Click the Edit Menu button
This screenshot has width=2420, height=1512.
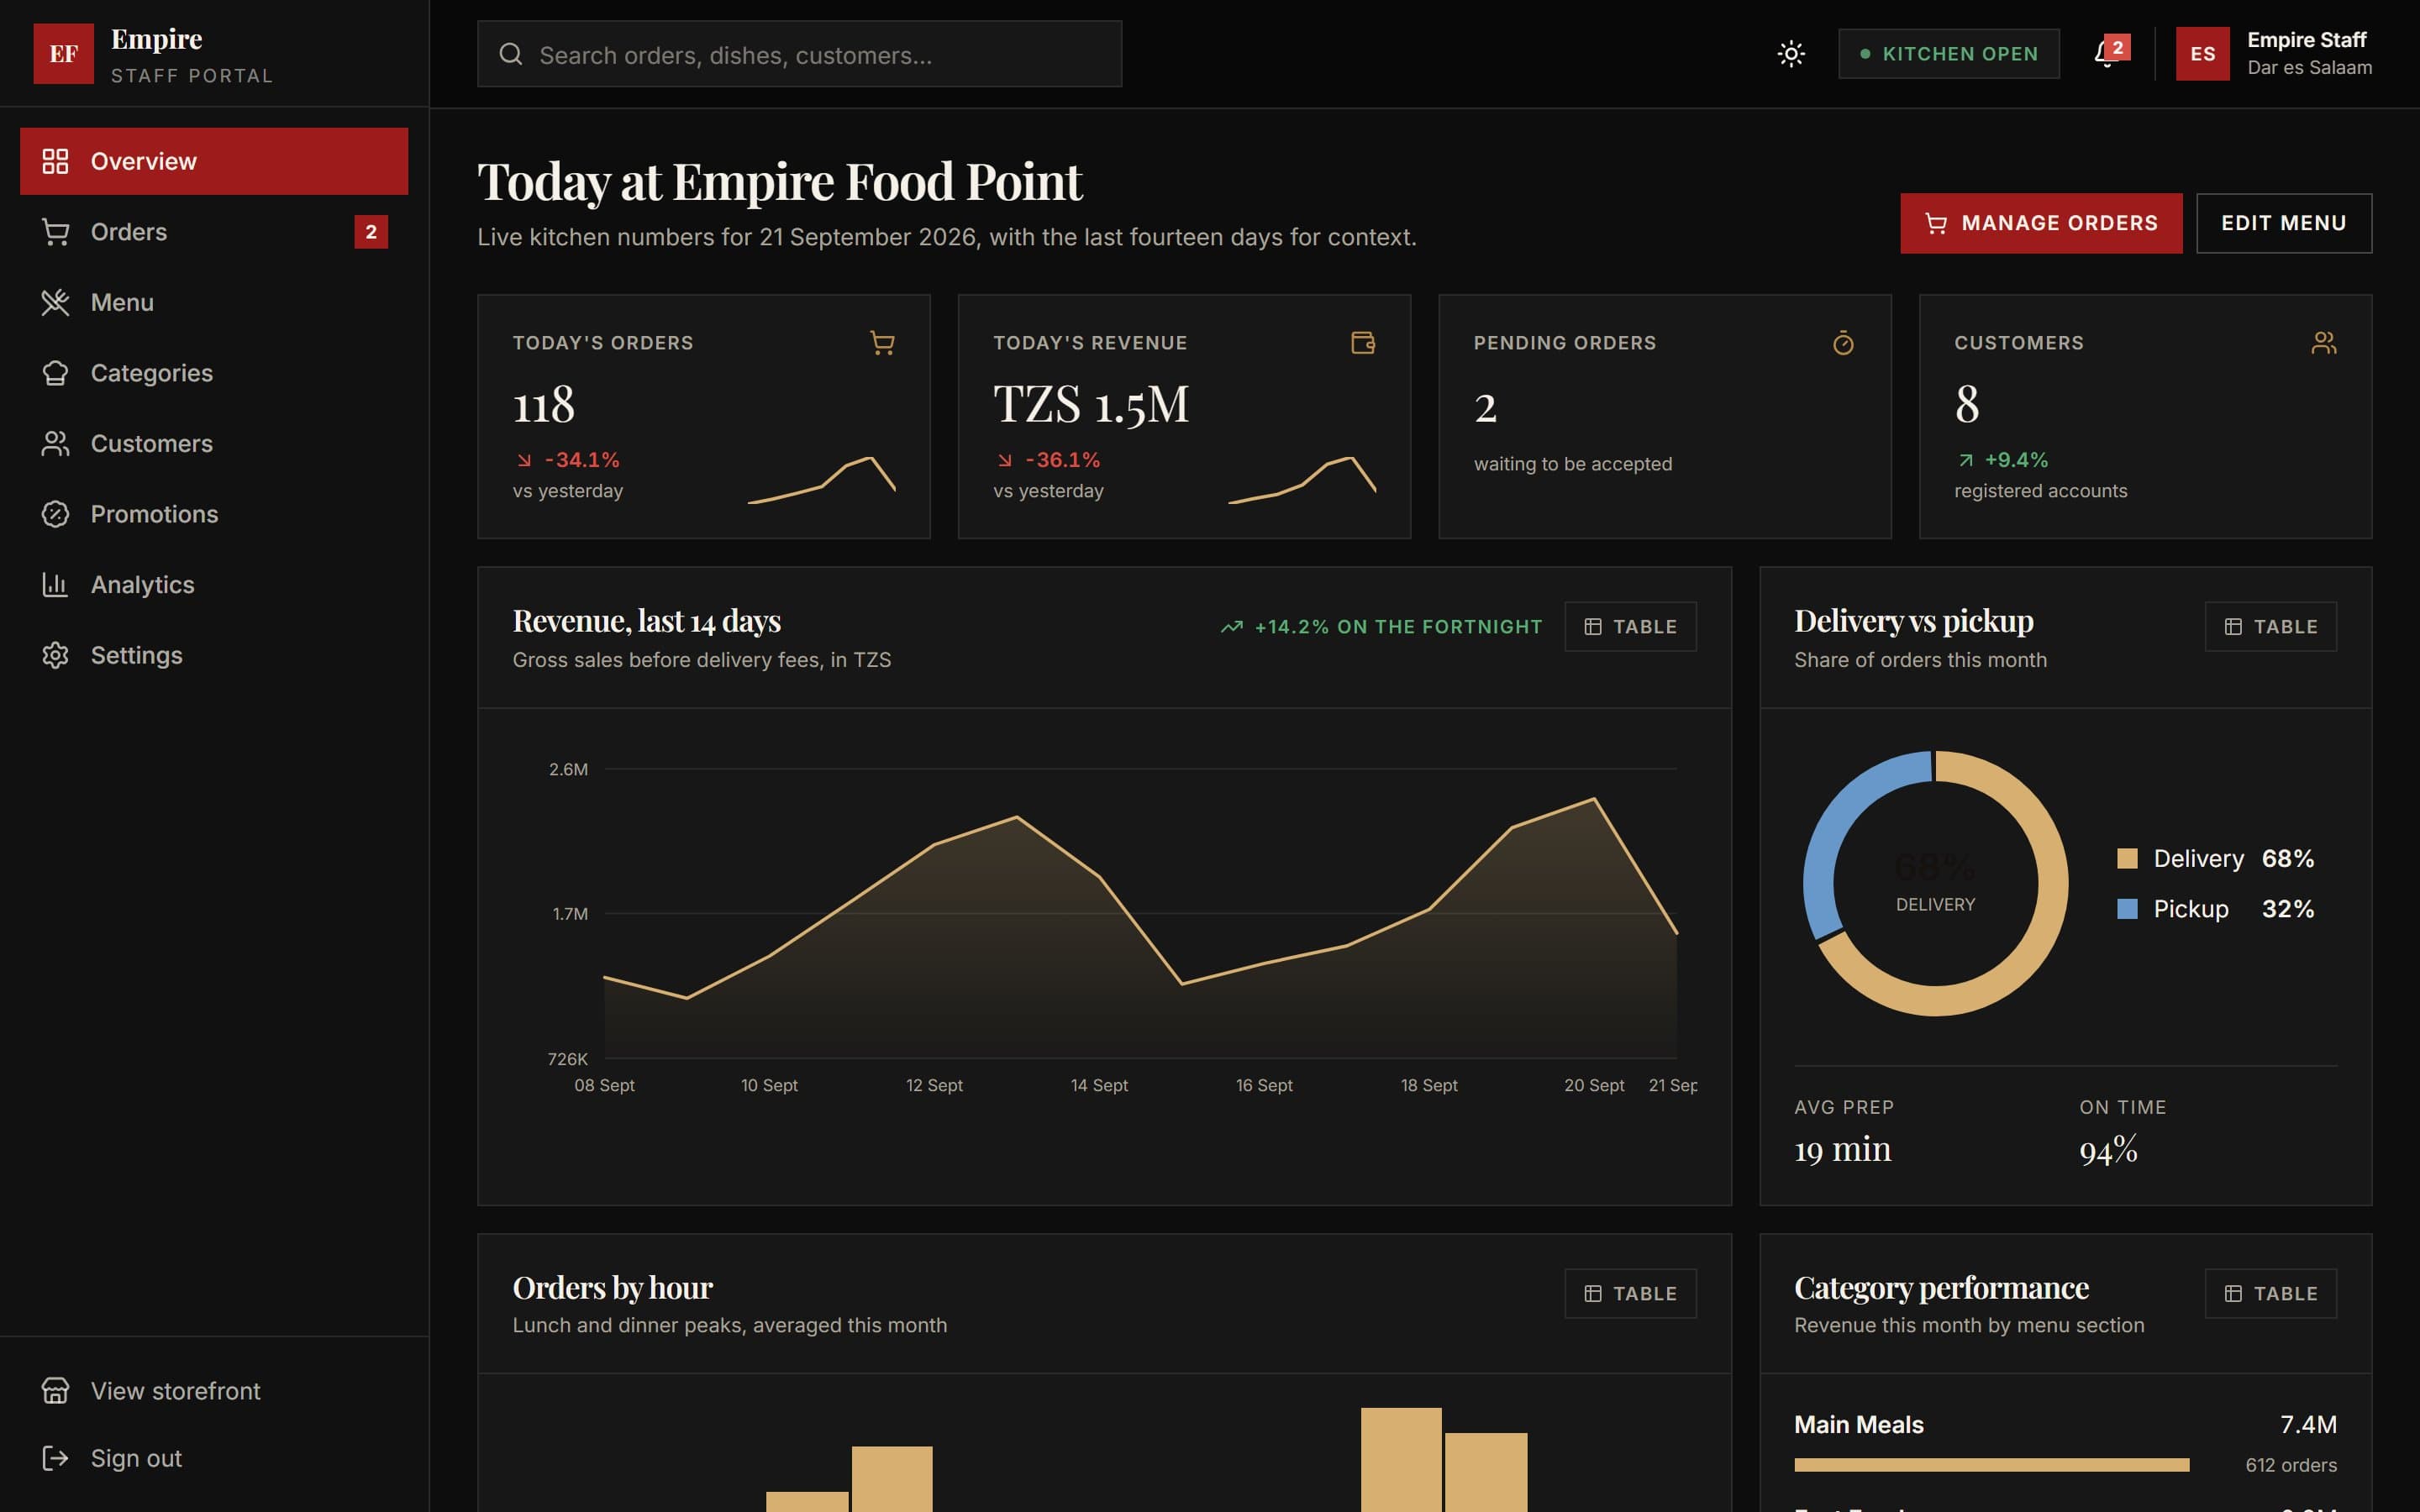pos(2284,223)
